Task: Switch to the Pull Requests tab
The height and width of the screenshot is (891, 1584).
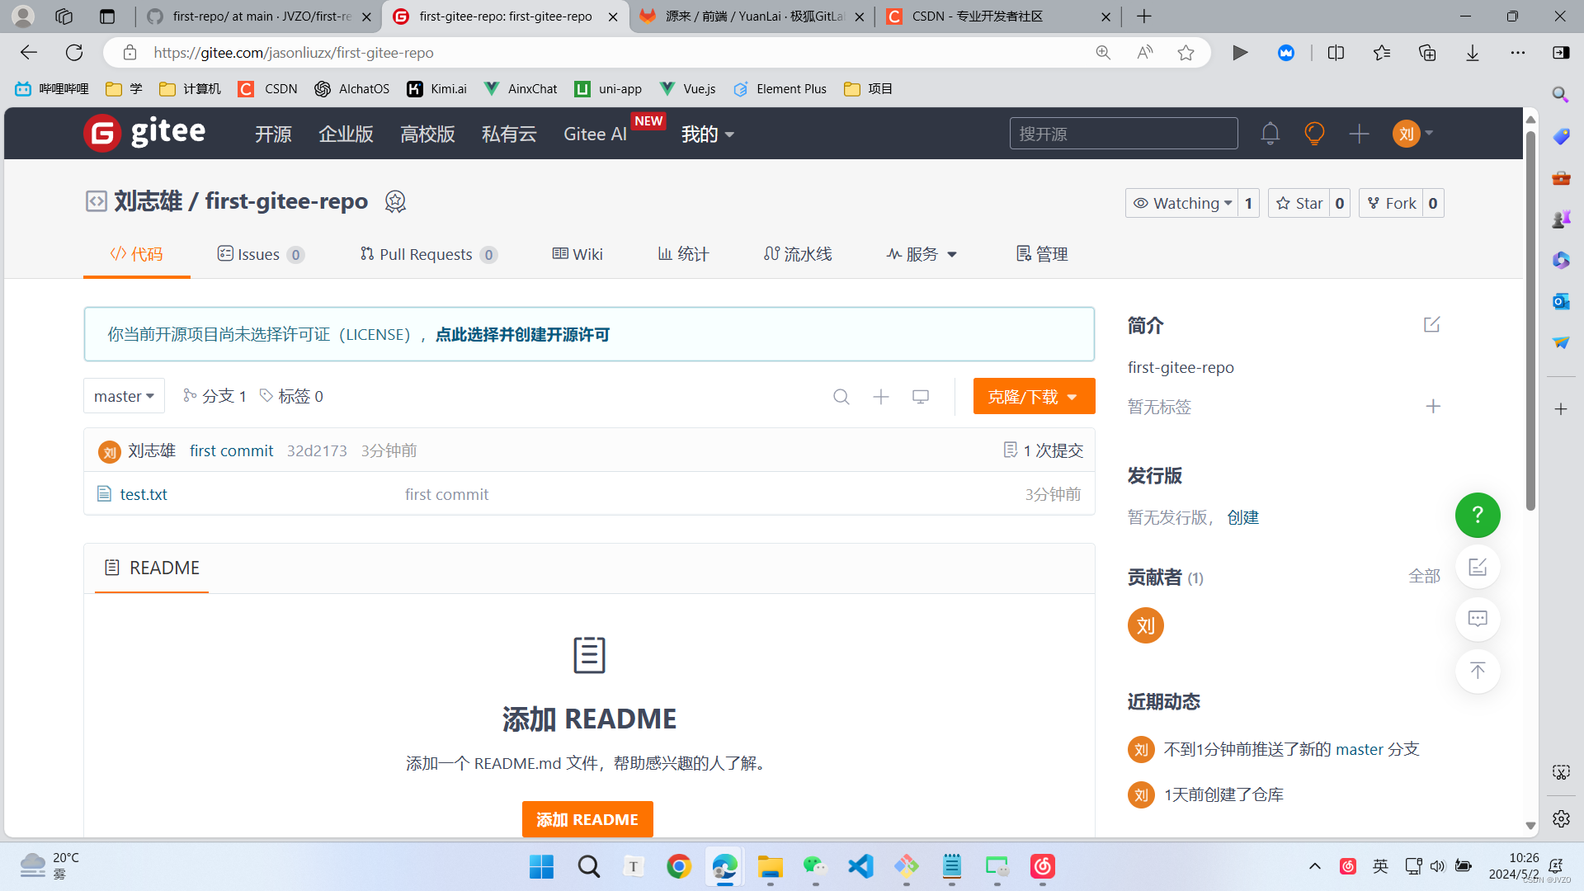Action: point(427,255)
